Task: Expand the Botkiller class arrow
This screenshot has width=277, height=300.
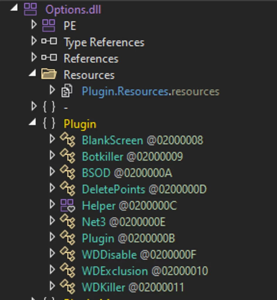Action: [x=52, y=156]
